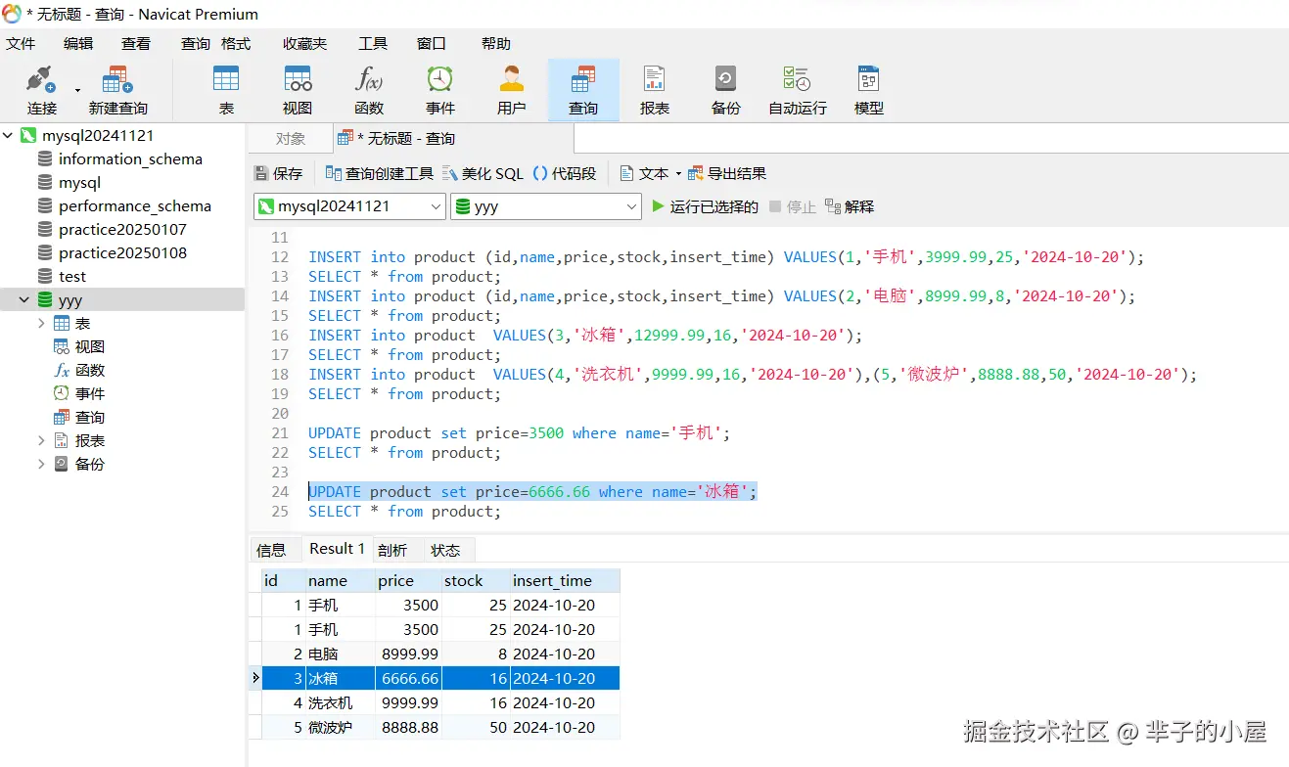
Task: Select the 视图 node under yyy
Action: (x=89, y=346)
